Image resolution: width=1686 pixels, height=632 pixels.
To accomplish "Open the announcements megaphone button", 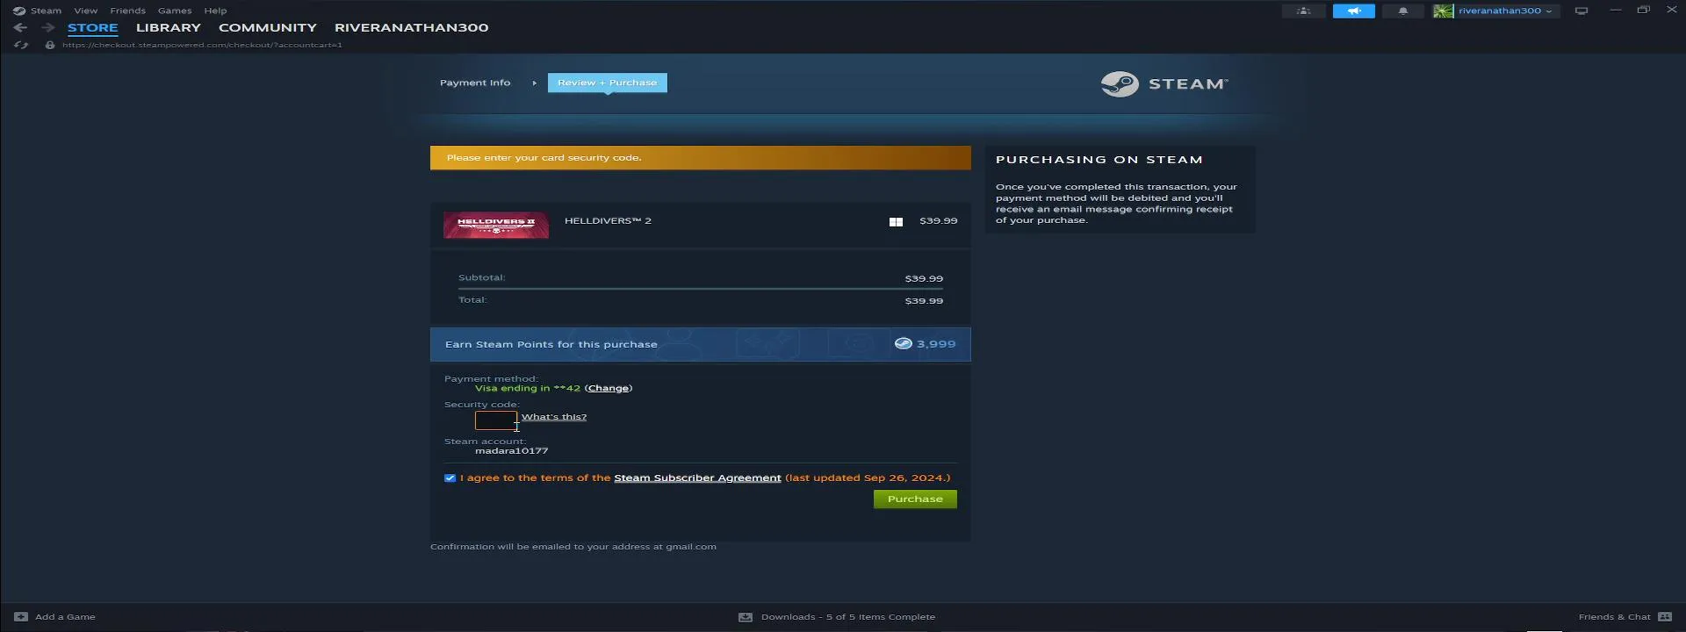I will 1353,11.
